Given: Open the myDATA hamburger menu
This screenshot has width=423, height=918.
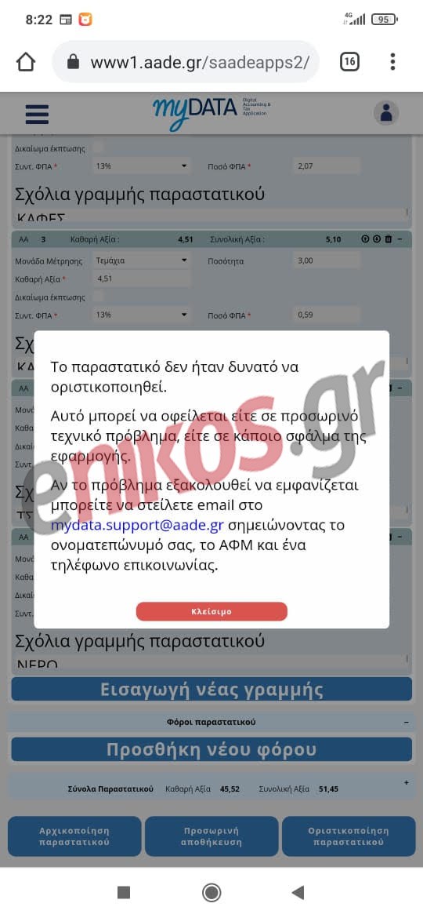Looking at the screenshot, I should point(37,115).
